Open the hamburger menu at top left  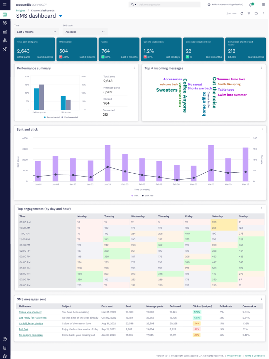[x=5, y=5]
